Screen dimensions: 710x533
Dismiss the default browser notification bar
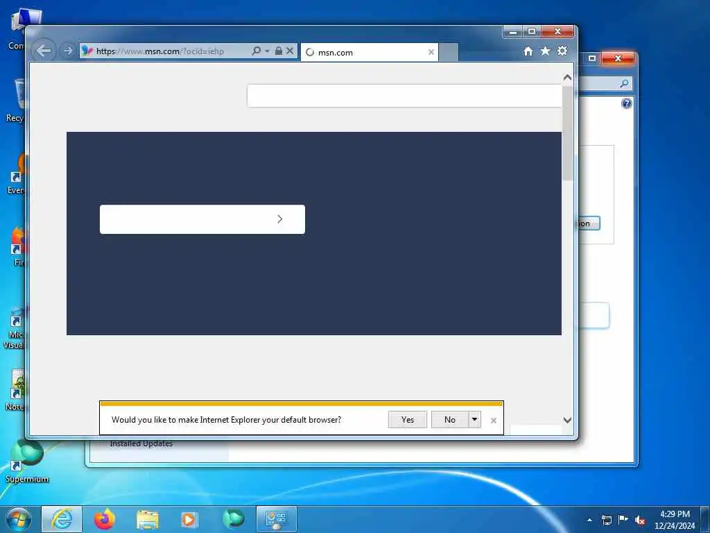coord(494,421)
